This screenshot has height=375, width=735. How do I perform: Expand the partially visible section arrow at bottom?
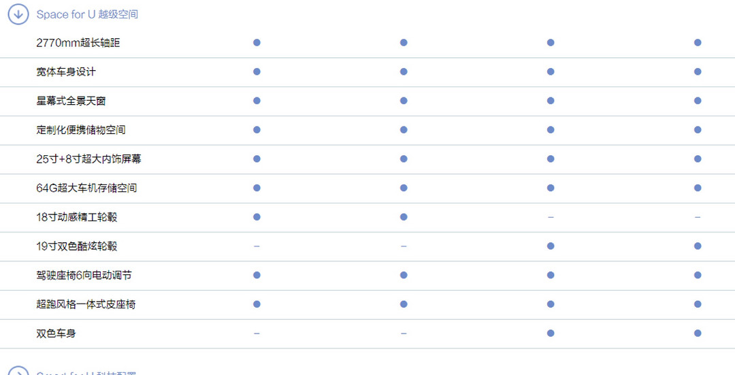pyautogui.click(x=18, y=370)
